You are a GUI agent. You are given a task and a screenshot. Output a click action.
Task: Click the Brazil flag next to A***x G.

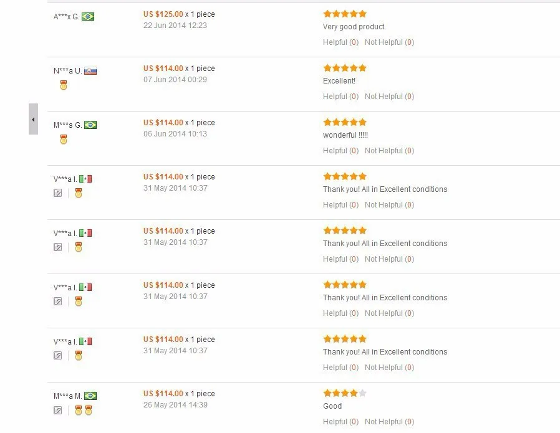point(88,16)
